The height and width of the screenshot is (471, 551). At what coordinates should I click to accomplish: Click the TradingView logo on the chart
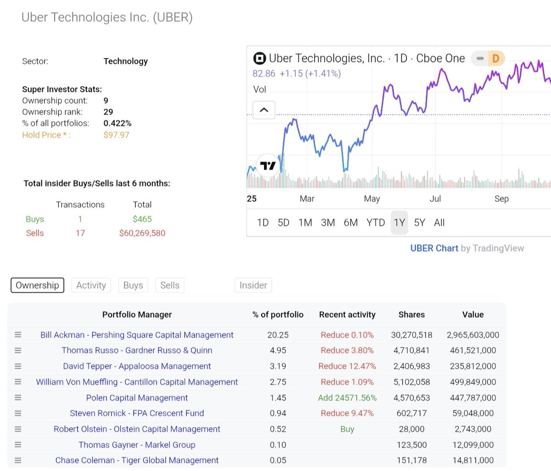point(268,165)
